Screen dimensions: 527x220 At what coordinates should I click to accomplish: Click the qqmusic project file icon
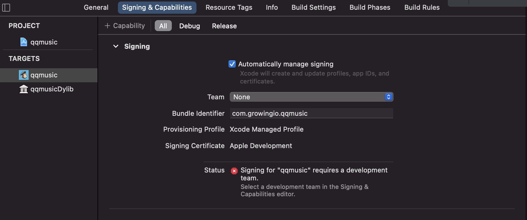(24, 42)
